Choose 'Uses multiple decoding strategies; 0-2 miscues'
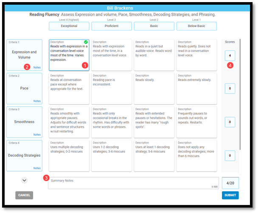 pyautogui.click(x=69, y=156)
